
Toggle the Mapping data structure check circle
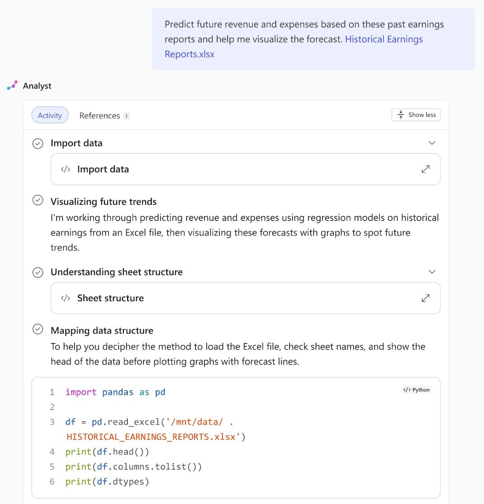[x=38, y=330]
